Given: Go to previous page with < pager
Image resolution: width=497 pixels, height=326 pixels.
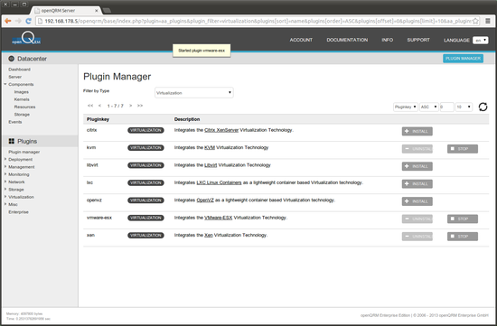Looking at the screenshot, I should coord(99,106).
